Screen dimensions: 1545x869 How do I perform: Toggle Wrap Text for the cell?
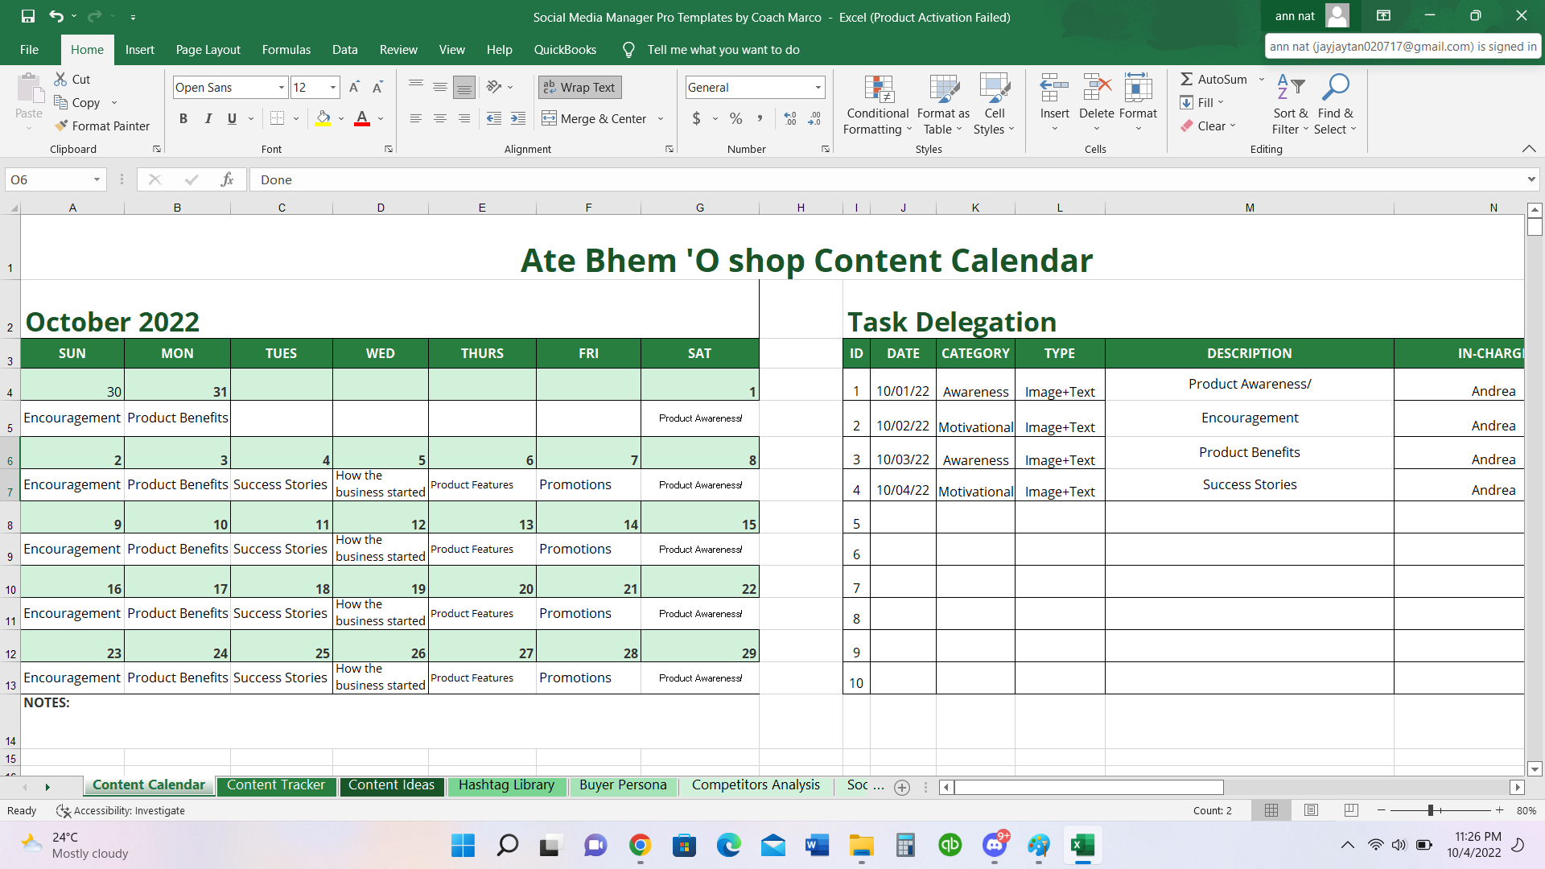(x=579, y=87)
